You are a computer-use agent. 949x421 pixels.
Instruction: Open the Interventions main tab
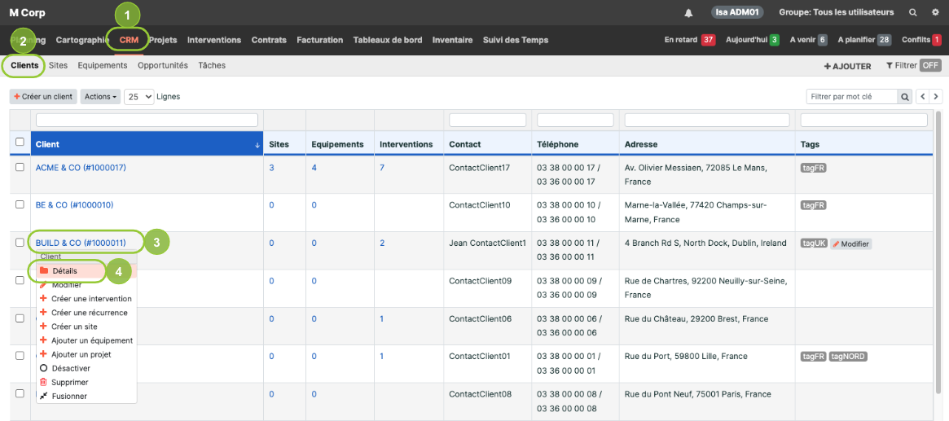tap(214, 40)
